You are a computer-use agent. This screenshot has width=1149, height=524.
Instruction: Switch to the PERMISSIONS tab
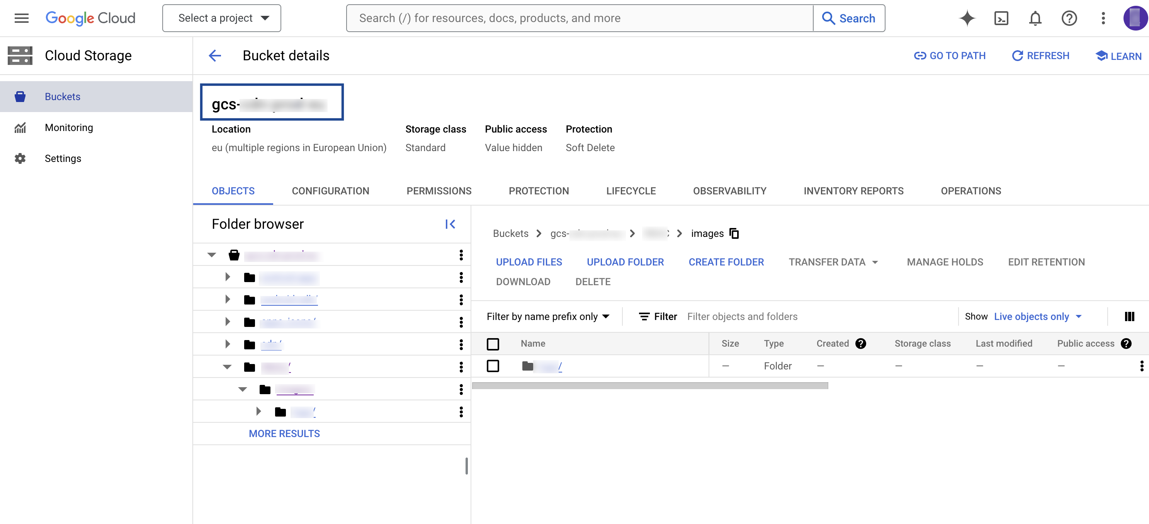tap(439, 191)
